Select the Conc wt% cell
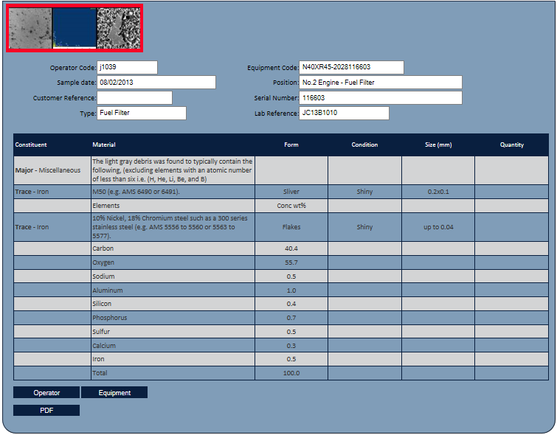The width and height of the screenshot is (557, 435). 291,206
